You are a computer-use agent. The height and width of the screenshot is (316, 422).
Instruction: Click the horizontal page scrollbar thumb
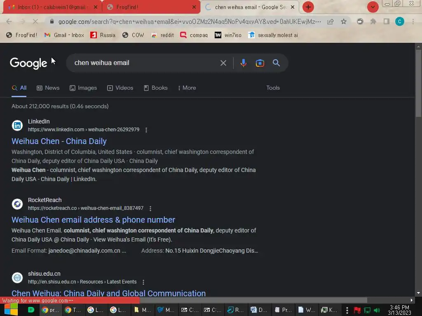tap(253, 300)
